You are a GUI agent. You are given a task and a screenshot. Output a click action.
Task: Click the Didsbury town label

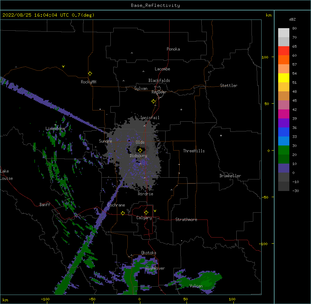pyautogui.click(x=139, y=156)
